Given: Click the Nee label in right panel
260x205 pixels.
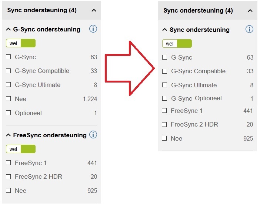Looking at the screenshot, I should (x=176, y=138).
